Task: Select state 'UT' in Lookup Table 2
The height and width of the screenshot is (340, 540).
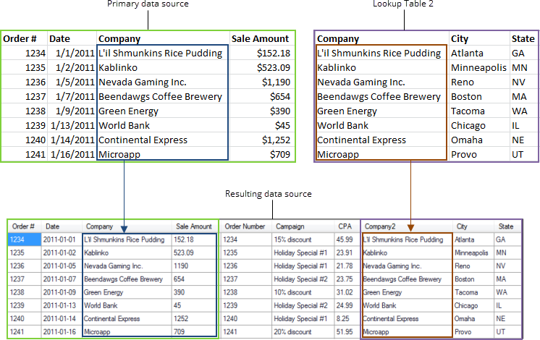Action: click(518, 155)
